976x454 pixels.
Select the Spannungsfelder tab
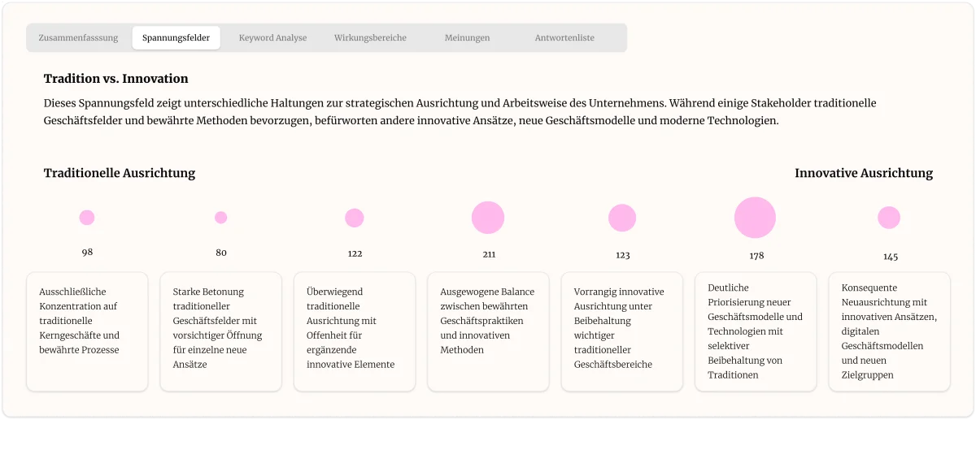pyautogui.click(x=176, y=37)
